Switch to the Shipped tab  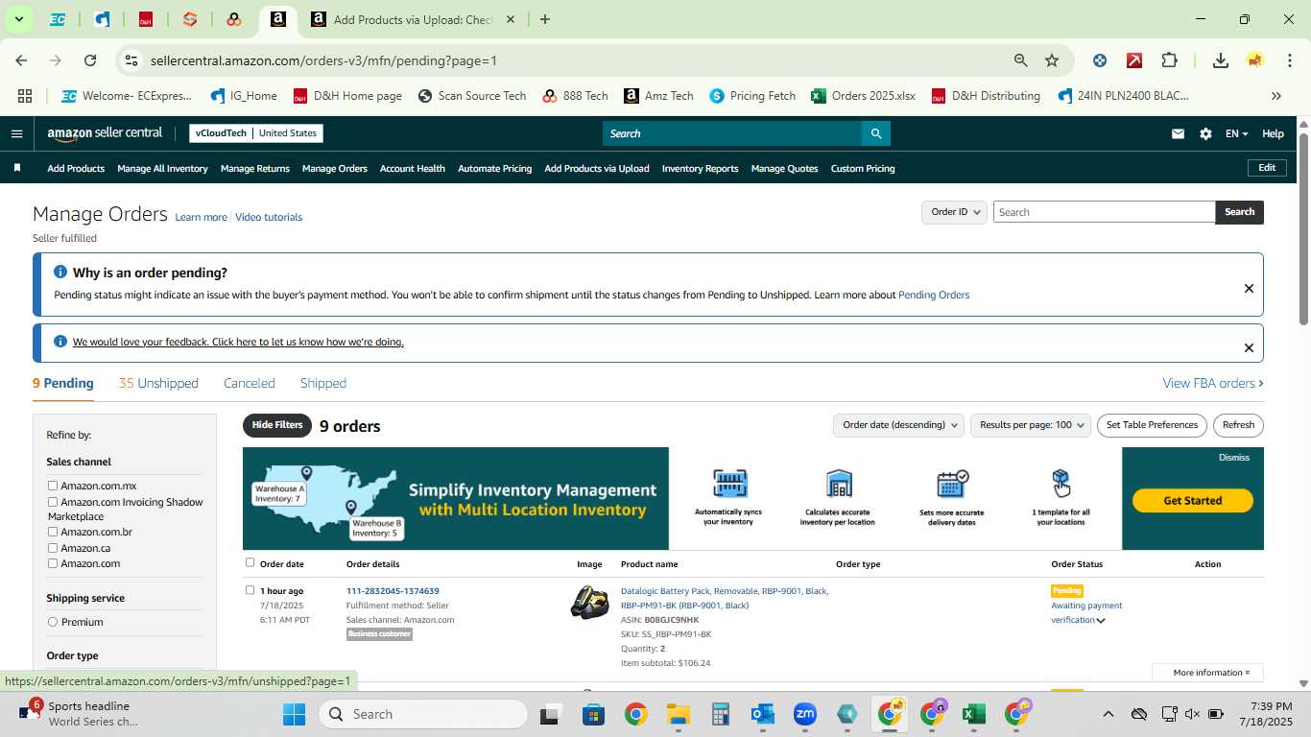click(x=323, y=383)
